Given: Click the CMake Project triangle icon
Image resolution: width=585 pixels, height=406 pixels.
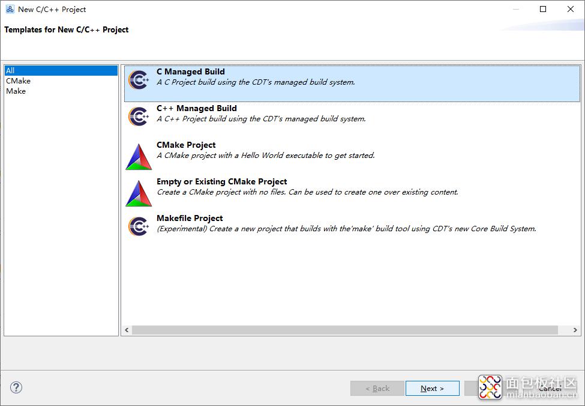Looking at the screenshot, I should click(139, 157).
